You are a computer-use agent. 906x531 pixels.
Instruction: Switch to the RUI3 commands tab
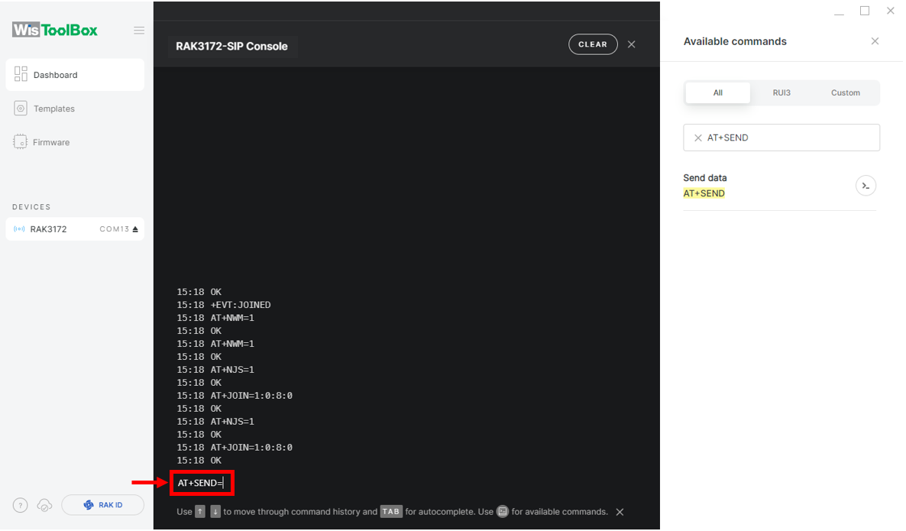click(781, 92)
